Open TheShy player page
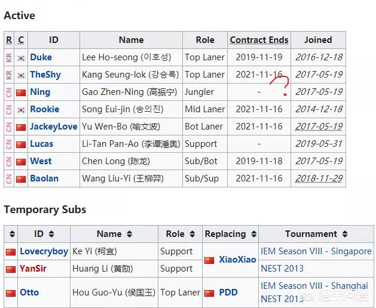The image size is (376, 308). coord(45,75)
